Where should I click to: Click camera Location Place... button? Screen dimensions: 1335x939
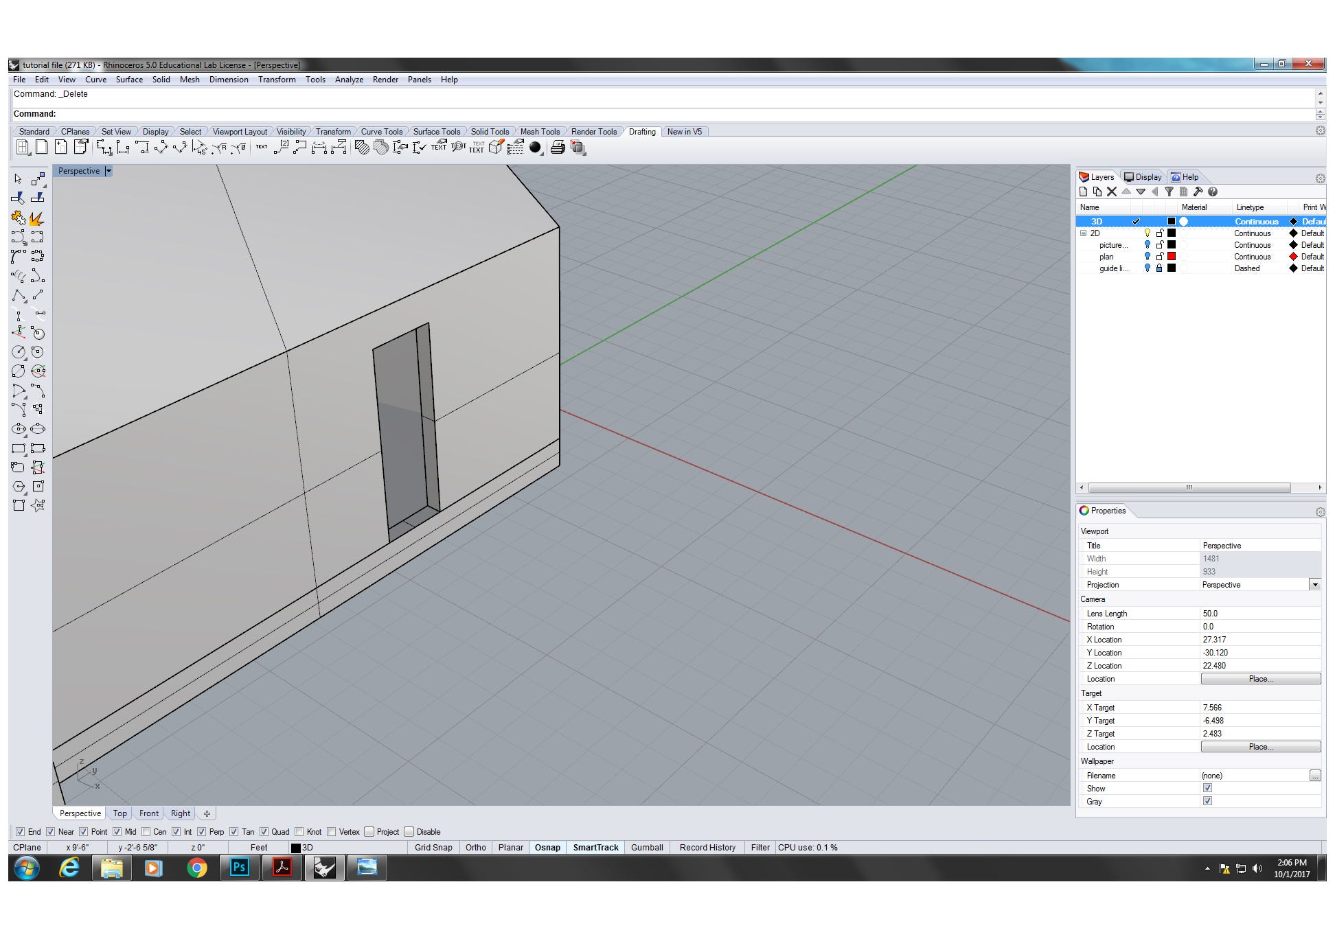click(x=1261, y=679)
